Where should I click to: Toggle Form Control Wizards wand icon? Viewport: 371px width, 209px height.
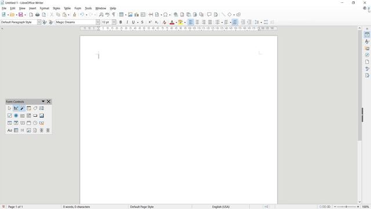(22, 109)
